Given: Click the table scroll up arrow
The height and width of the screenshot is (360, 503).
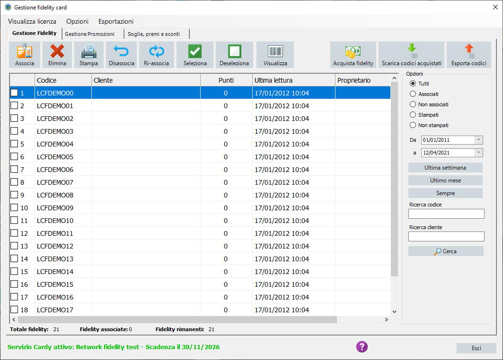Looking at the screenshot, I should [394, 78].
